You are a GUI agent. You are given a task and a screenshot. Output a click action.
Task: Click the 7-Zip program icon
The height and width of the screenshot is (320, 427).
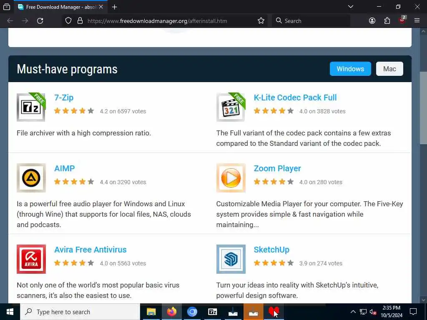(31, 107)
